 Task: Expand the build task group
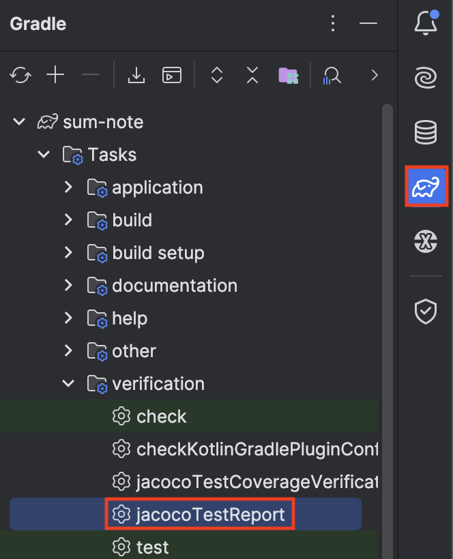pyautogui.click(x=68, y=220)
